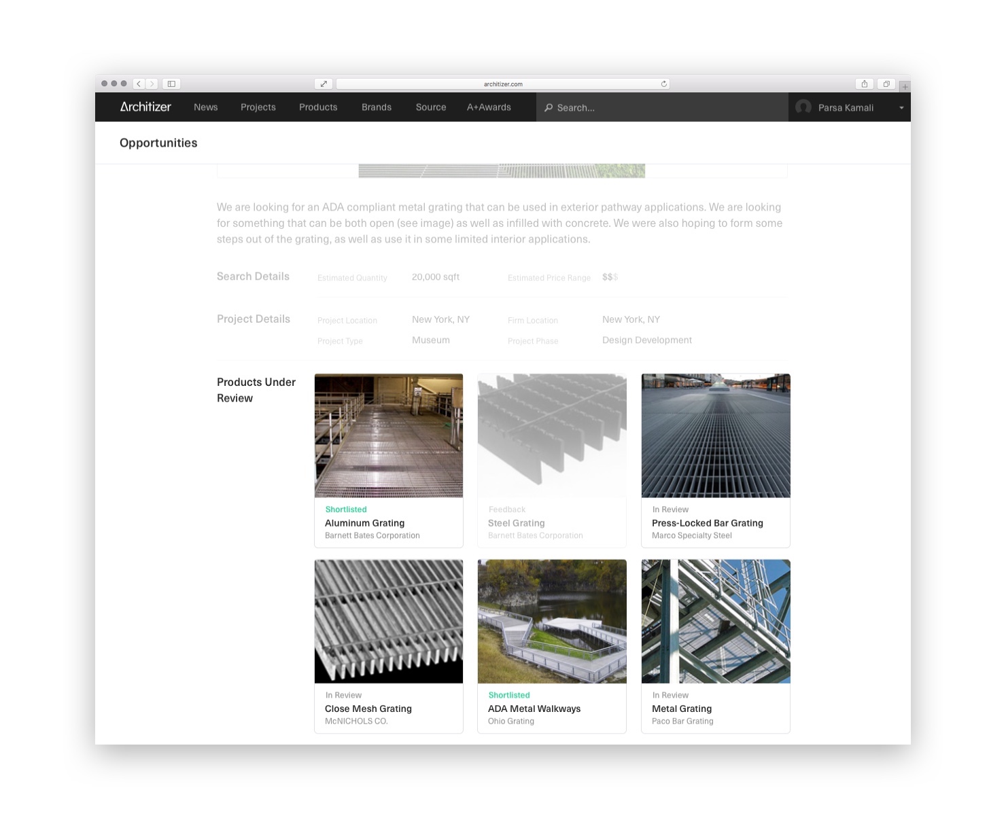
Task: Open the Aluminum Grating product title
Action: (x=364, y=523)
